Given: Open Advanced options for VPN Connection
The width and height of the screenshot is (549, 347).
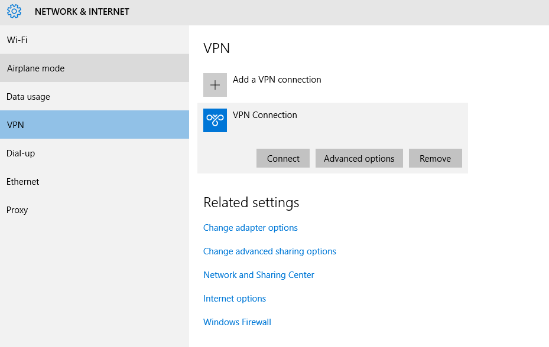Looking at the screenshot, I should tap(359, 159).
